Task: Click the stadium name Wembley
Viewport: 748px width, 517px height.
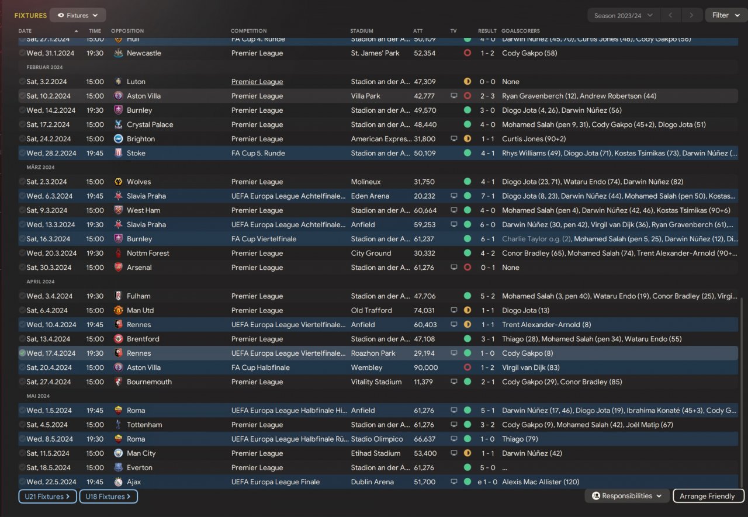Action: [x=367, y=367]
